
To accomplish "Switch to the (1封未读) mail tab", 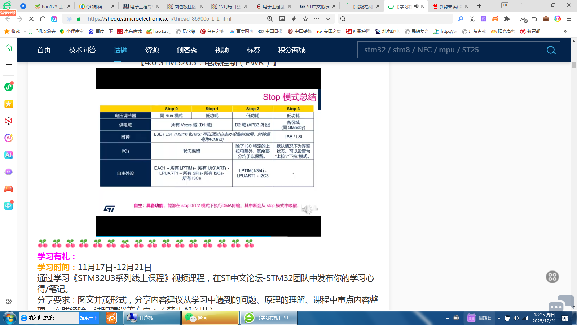I will pos(450,6).
